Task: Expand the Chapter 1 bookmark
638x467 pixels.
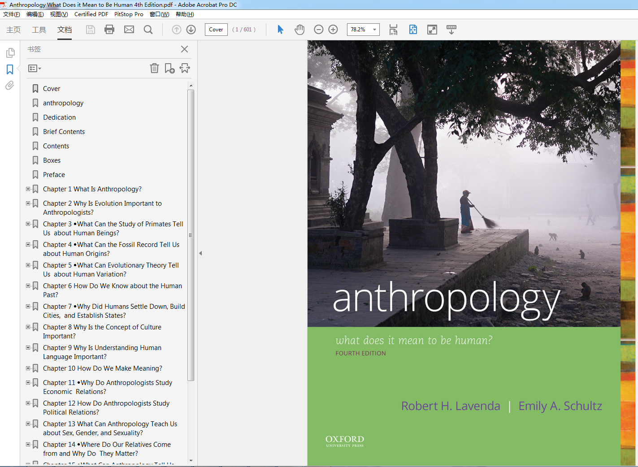Action: pyautogui.click(x=28, y=189)
